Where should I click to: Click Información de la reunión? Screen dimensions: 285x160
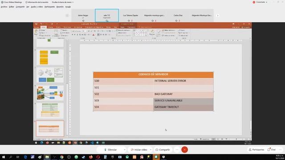[x=37, y=2]
